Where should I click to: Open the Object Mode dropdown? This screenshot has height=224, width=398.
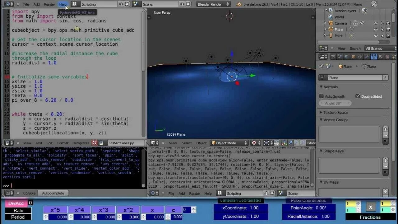[x=229, y=143]
